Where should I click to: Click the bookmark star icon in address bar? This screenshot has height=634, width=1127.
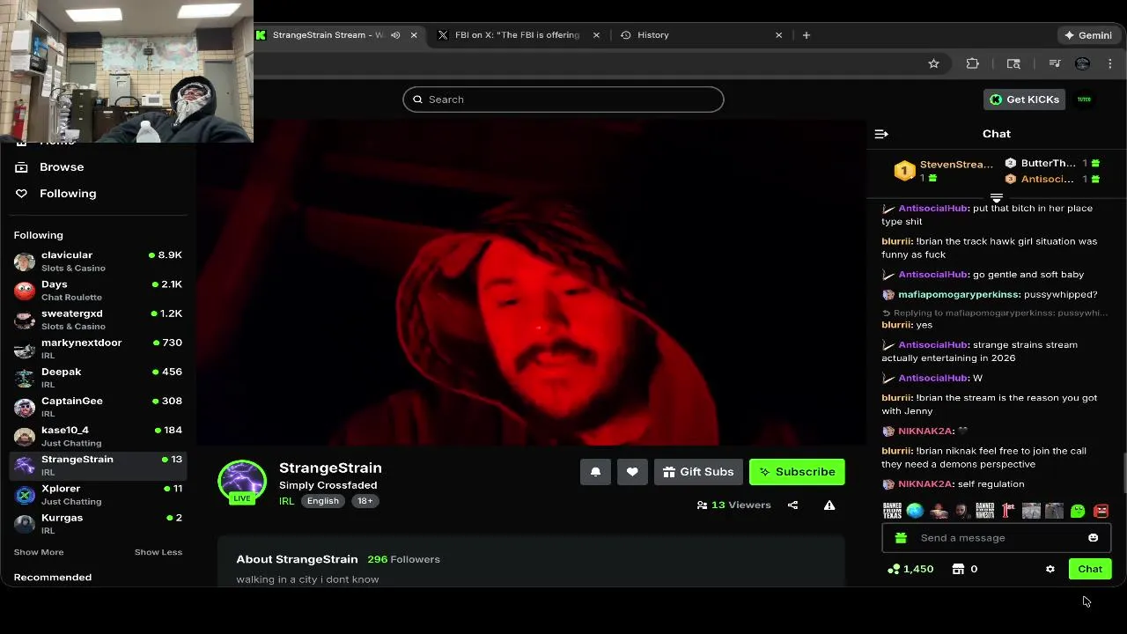[933, 63]
